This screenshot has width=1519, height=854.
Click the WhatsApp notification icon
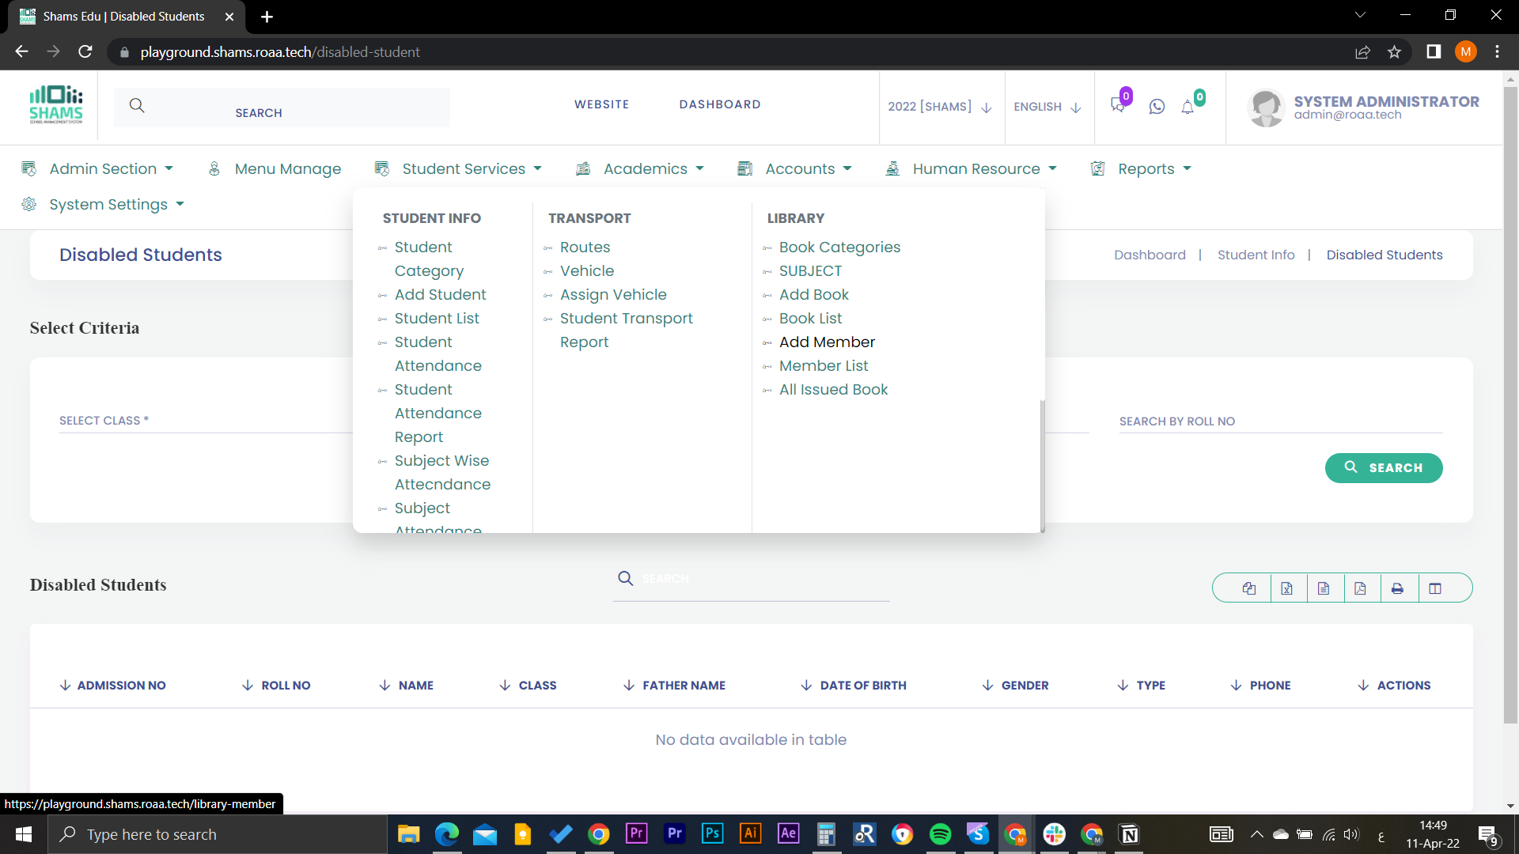tap(1157, 107)
